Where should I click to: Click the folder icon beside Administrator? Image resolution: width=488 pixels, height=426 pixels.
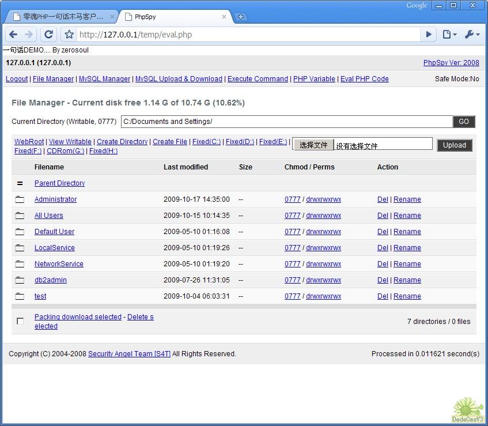[20, 199]
